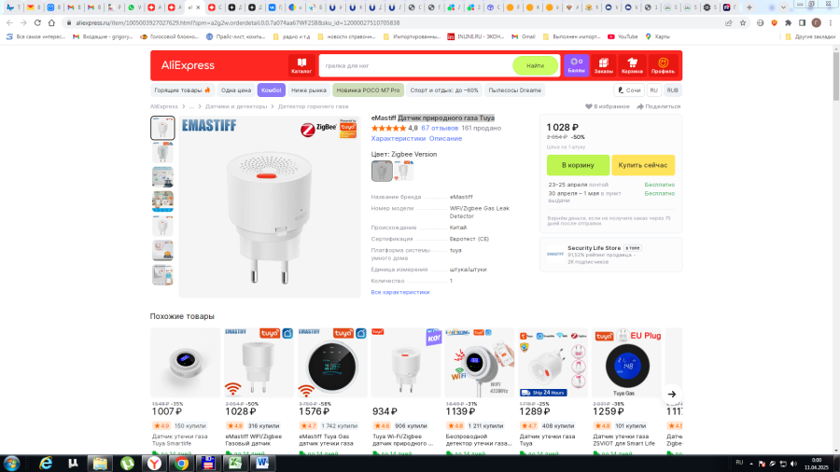Open Windows Start menu
Viewport: 840px width, 472px height.
pyautogui.click(x=11, y=463)
